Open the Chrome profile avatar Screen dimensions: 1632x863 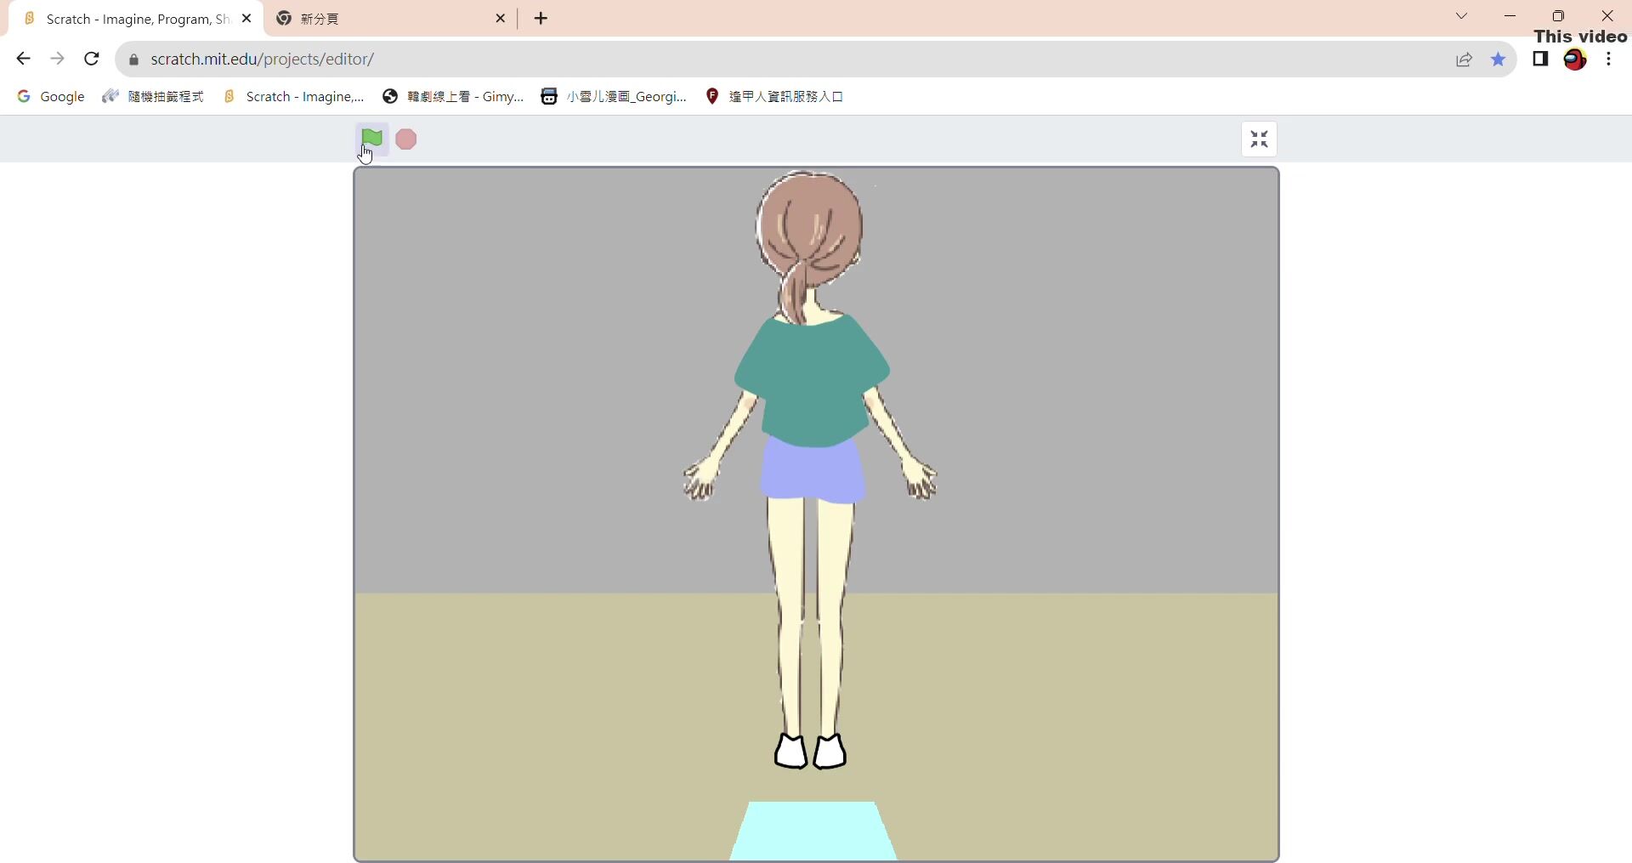click(1574, 60)
